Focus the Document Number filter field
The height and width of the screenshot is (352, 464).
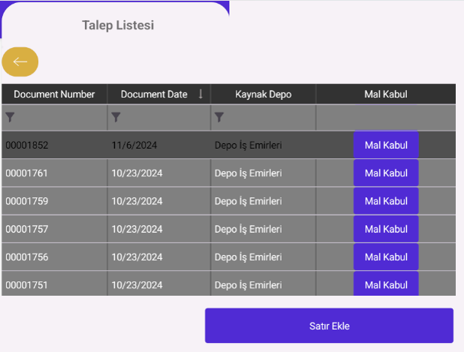[x=54, y=117]
